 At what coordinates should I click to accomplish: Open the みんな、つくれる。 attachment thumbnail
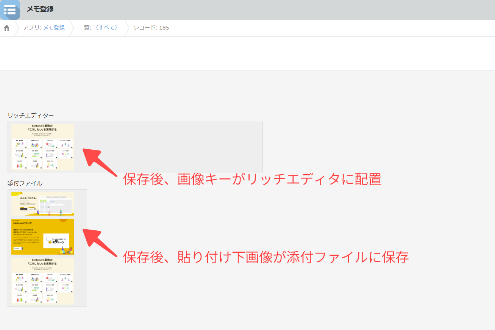pyautogui.click(x=42, y=203)
